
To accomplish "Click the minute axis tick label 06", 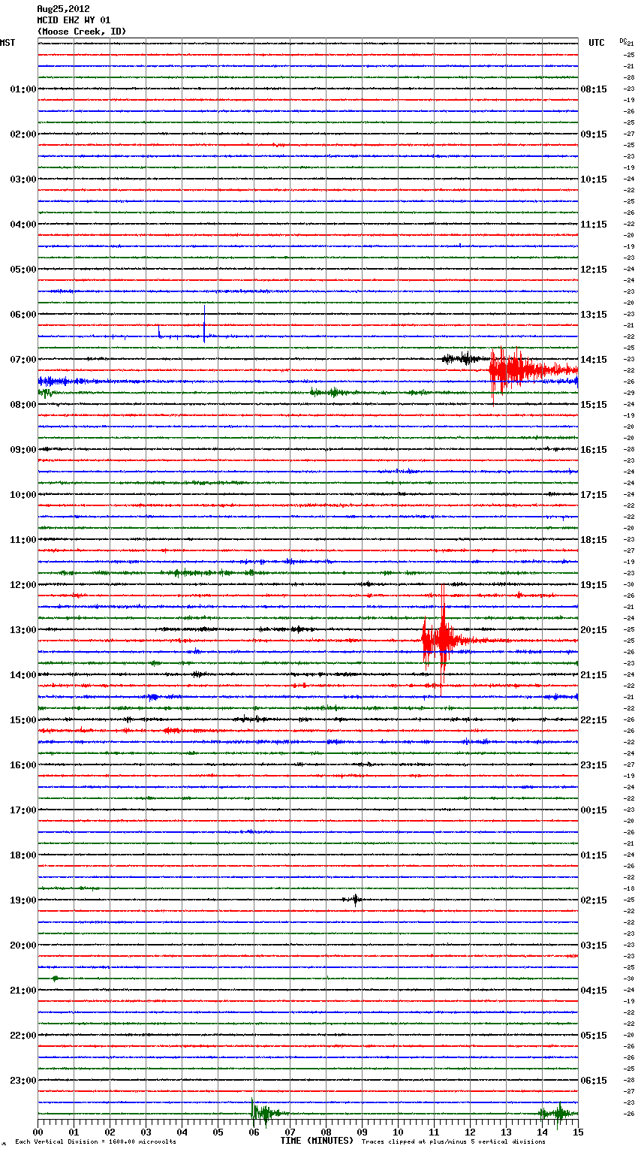I will (254, 1132).
